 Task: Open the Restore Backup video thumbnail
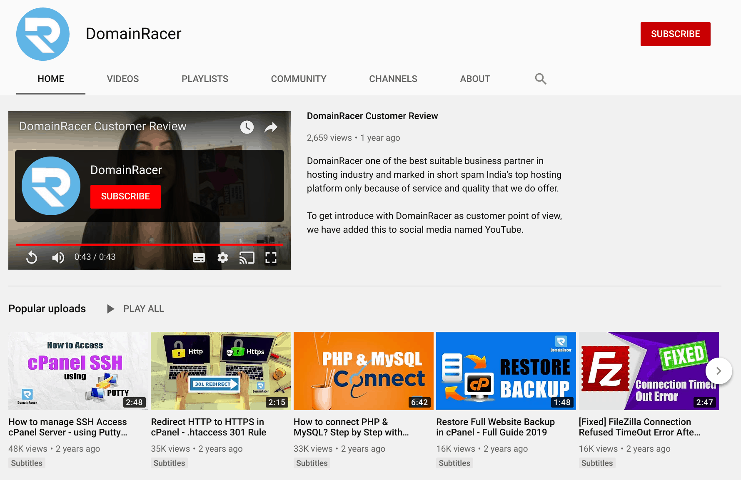506,371
